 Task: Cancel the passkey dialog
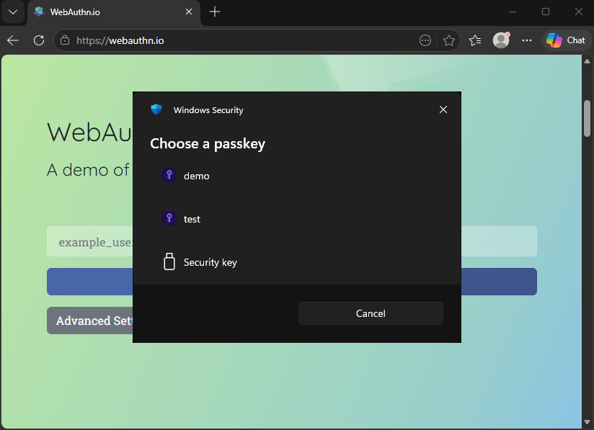coord(371,313)
